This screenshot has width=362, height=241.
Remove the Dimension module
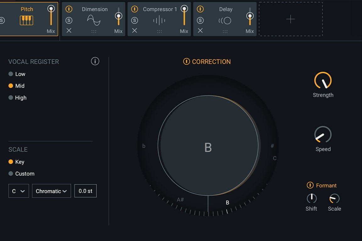[69, 31]
